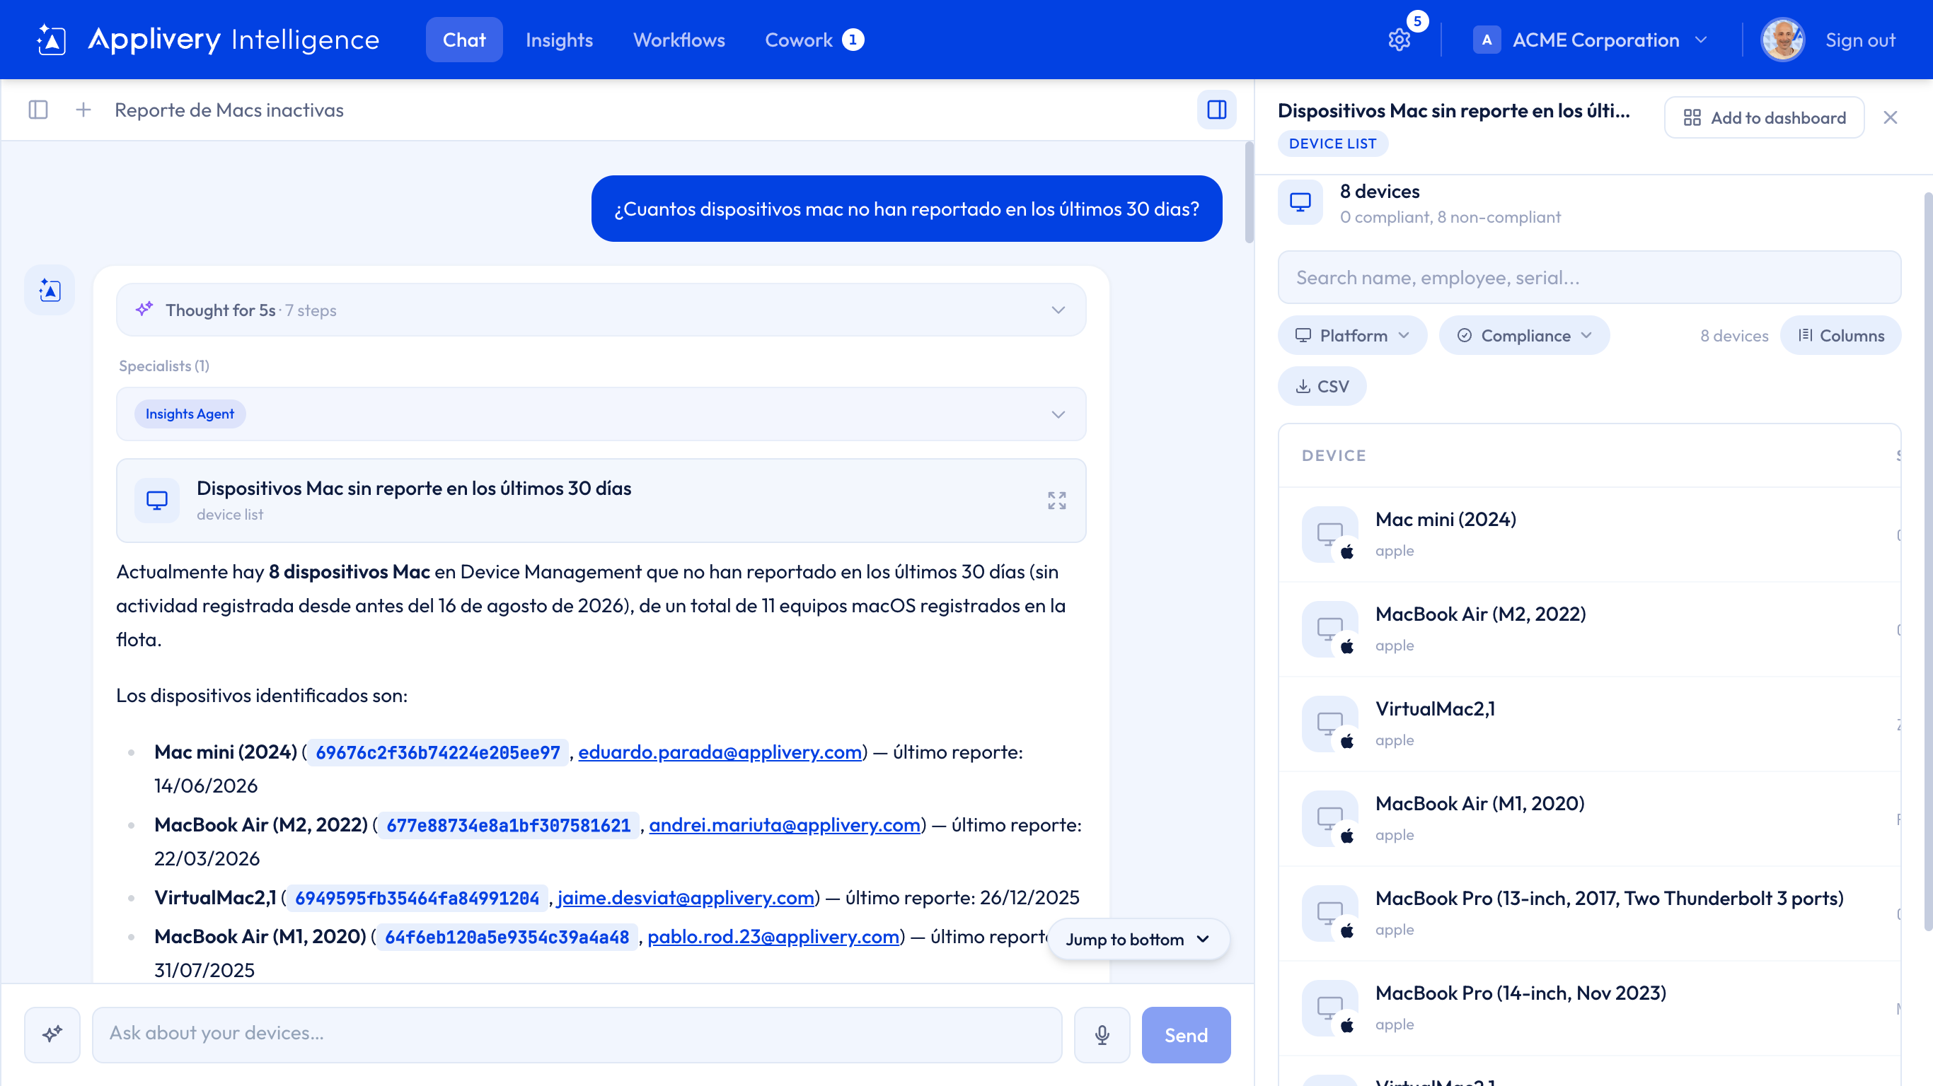Select MacBook Air (M2, 2022) row name
The height and width of the screenshot is (1086, 1933).
pyautogui.click(x=1480, y=614)
